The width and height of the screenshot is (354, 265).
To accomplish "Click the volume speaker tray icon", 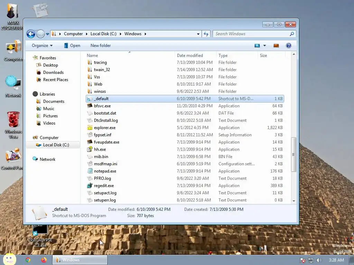I will click(x=319, y=260).
